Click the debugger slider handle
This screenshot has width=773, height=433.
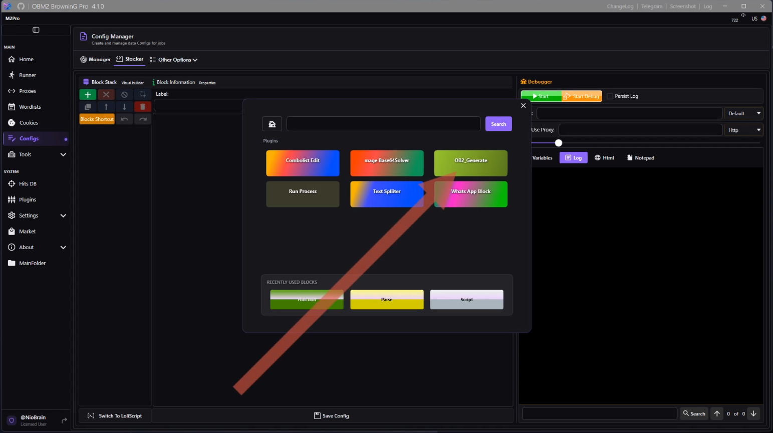coord(559,143)
